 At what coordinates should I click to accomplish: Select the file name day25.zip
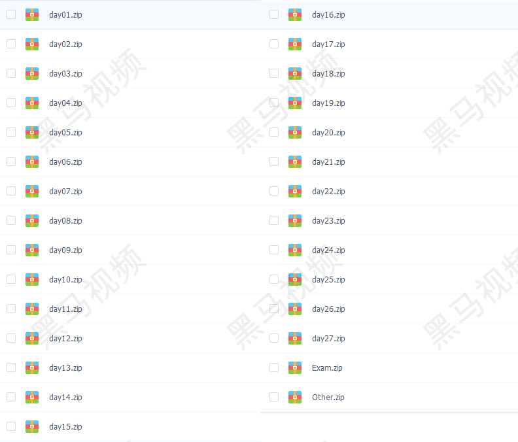pos(328,280)
